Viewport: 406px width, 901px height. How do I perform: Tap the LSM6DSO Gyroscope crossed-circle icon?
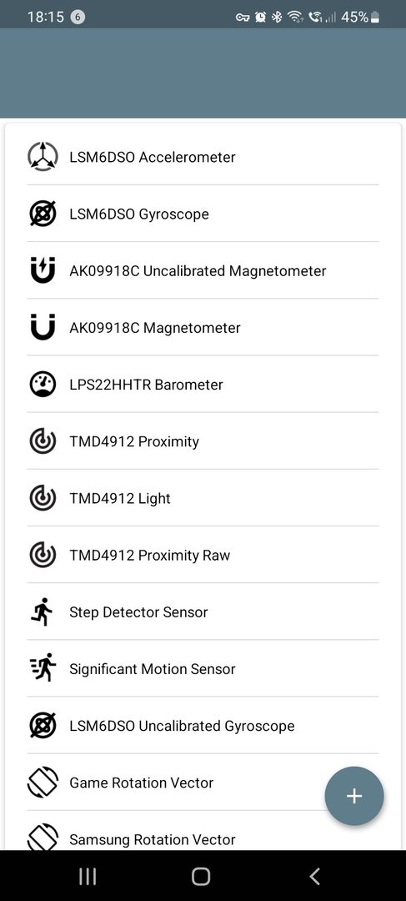(43, 214)
